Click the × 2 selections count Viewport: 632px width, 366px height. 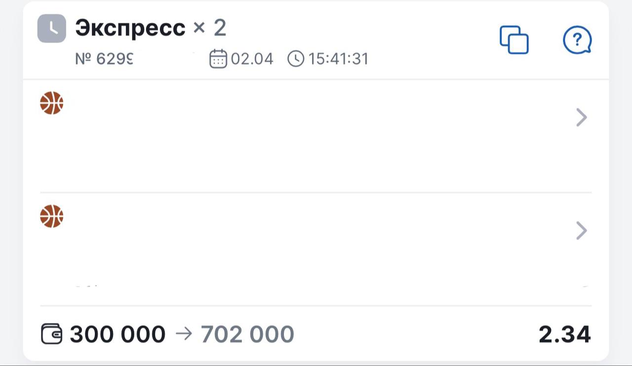coord(209,29)
